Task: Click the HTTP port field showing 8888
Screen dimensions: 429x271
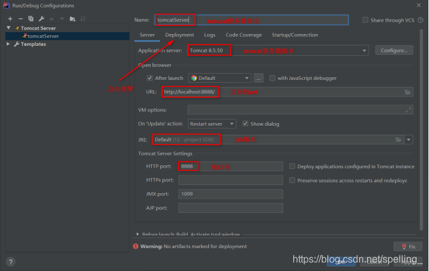Action: tap(231, 166)
